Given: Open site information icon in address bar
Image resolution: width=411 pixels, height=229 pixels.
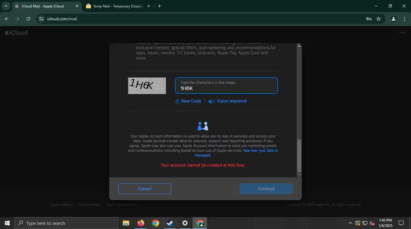Looking at the screenshot, I should pyautogui.click(x=41, y=19).
